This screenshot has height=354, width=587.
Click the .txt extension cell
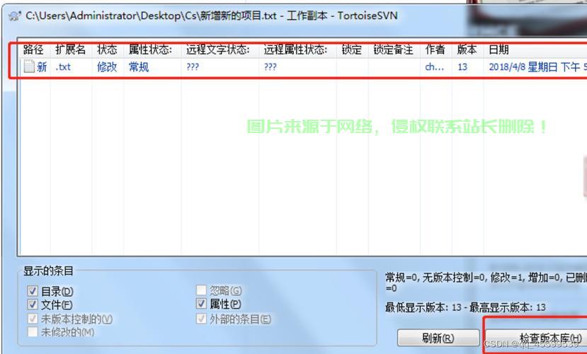63,67
